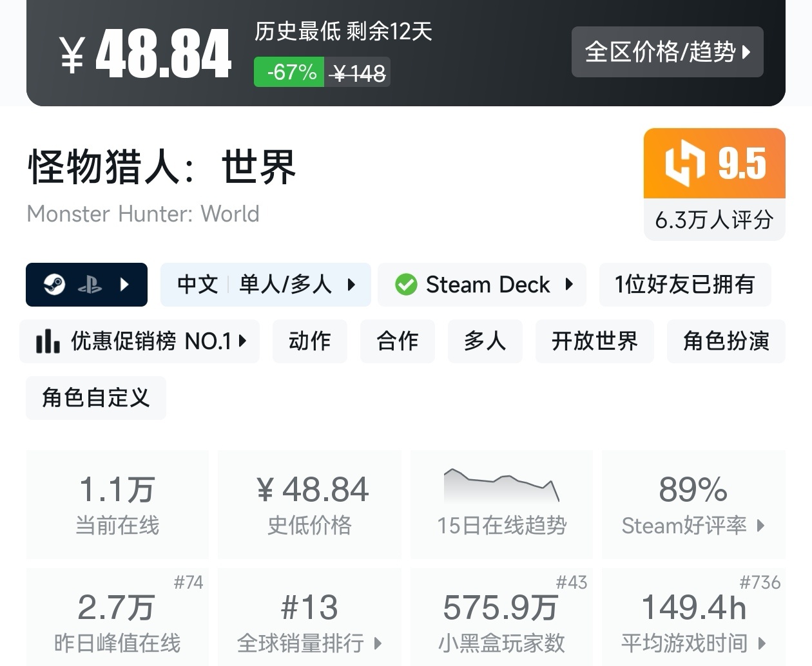The width and height of the screenshot is (812, 666).
Task: Expand the 中文 单人/多人 language details
Action: point(266,285)
